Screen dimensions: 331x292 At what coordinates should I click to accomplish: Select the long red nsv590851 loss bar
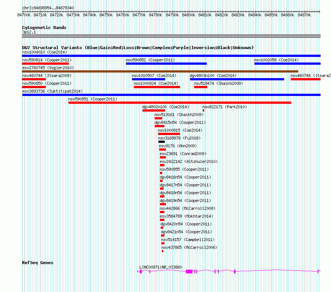tap(180, 103)
